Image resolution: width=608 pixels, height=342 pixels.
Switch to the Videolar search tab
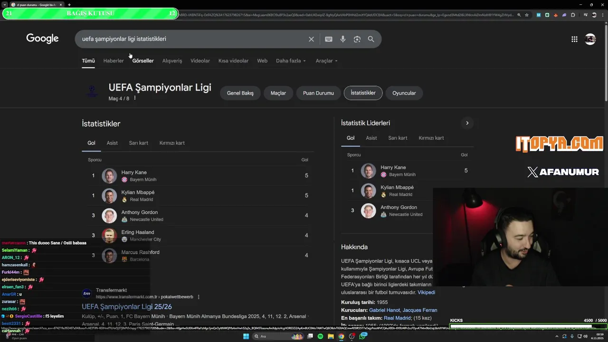click(x=200, y=61)
